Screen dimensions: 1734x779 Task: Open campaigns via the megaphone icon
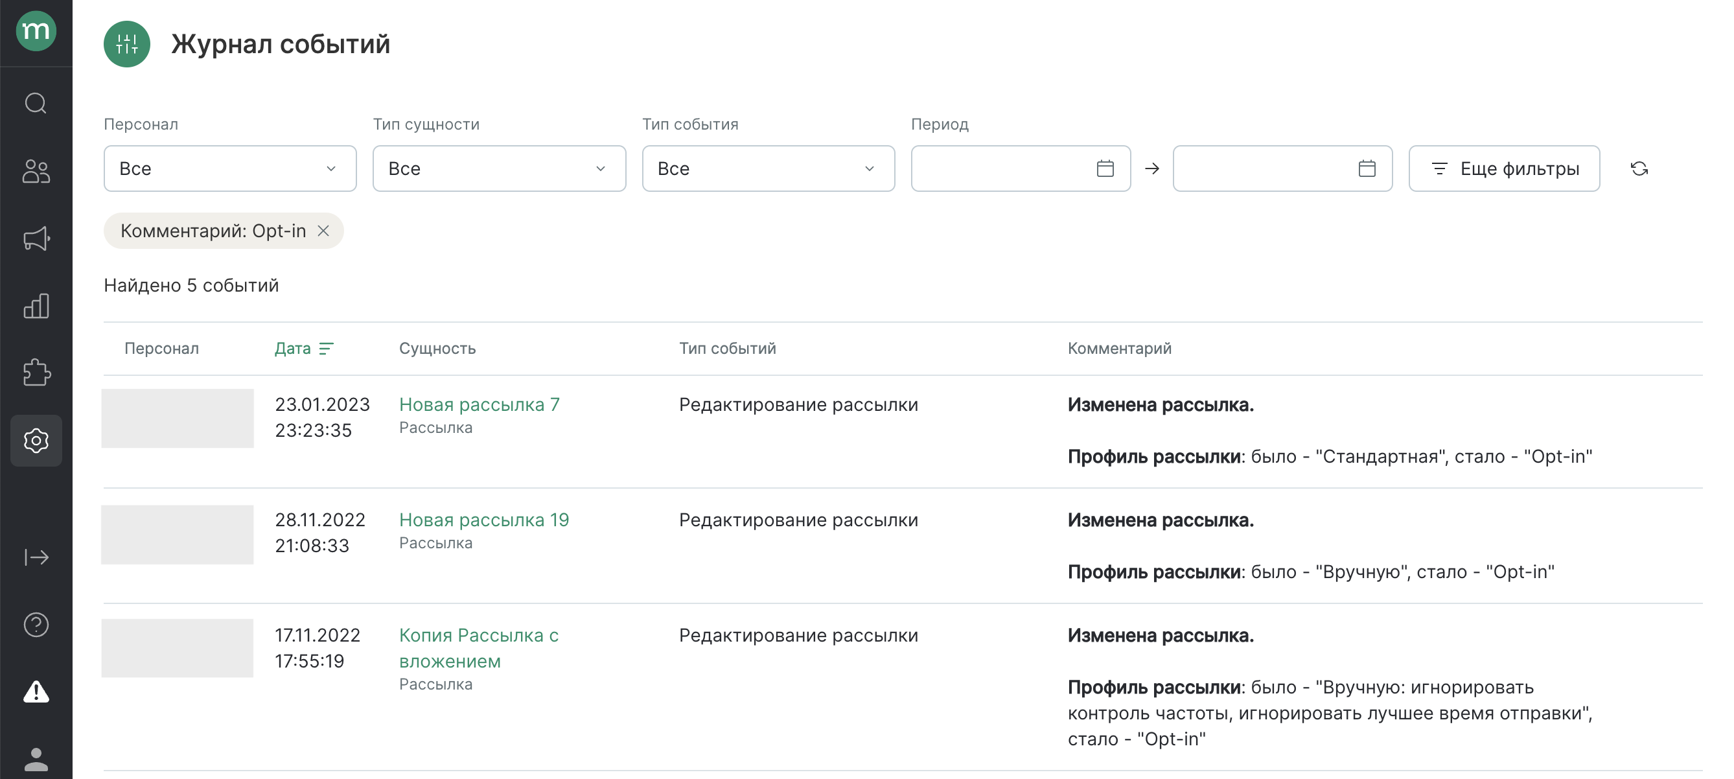tap(36, 238)
